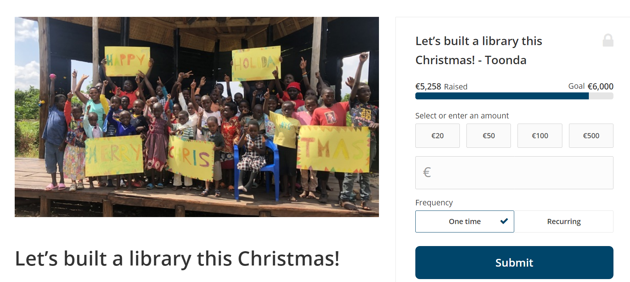The height and width of the screenshot is (282, 630).
Task: Click the filled part of the fundraising progress bar
Action: (502, 96)
